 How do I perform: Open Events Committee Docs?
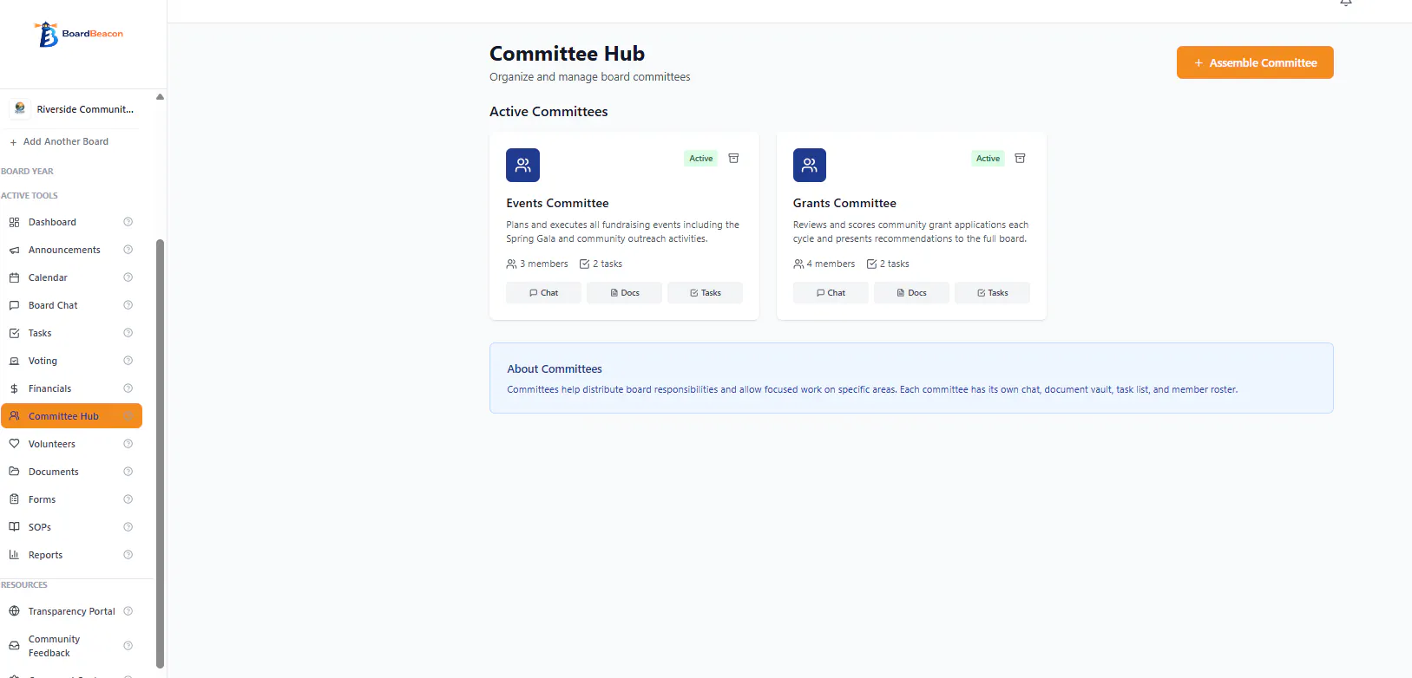[x=624, y=293]
